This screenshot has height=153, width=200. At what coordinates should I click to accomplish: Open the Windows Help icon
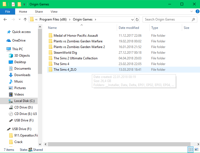197,11
